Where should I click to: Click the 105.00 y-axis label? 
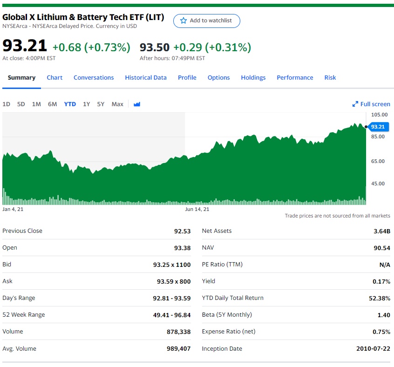pyautogui.click(x=380, y=115)
